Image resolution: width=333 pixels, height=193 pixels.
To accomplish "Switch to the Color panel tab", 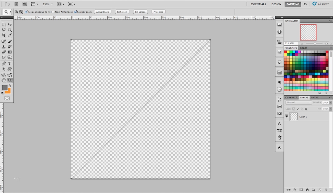I will click(x=303, y=48).
